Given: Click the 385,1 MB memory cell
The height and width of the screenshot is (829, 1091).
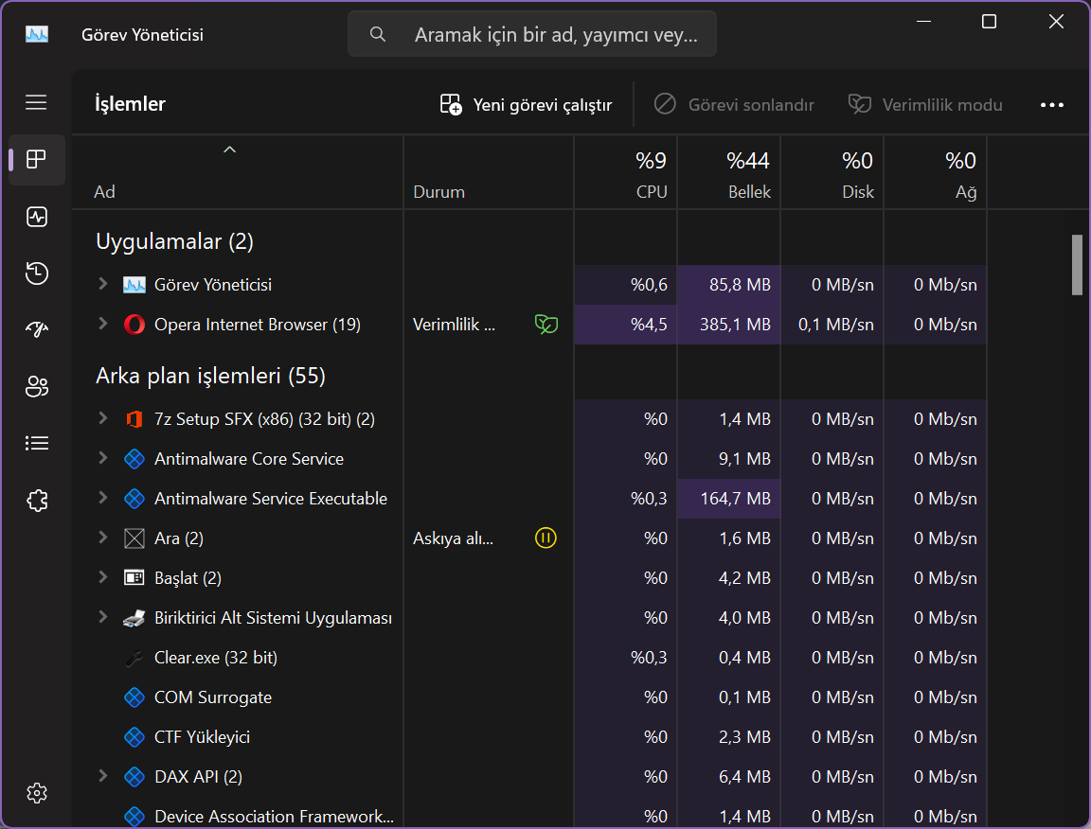Looking at the screenshot, I should pos(728,324).
